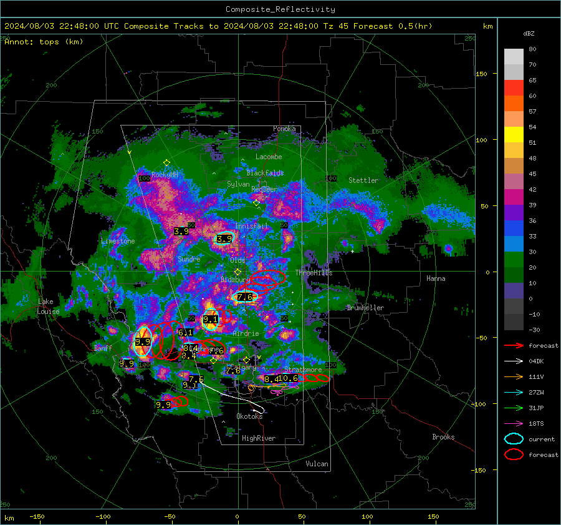Pick the cyan 27ZW track arrow in legend
This screenshot has height=525, width=561.
point(514,393)
